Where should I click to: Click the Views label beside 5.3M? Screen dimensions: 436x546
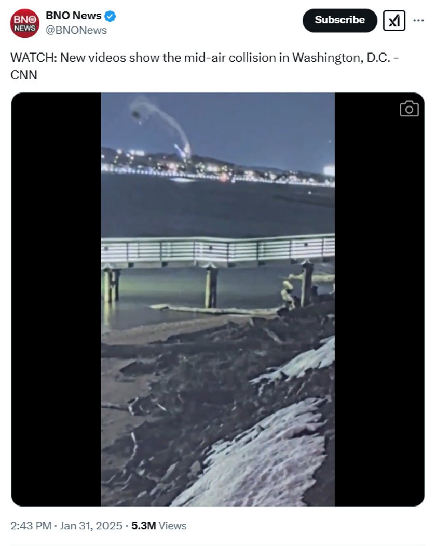173,525
